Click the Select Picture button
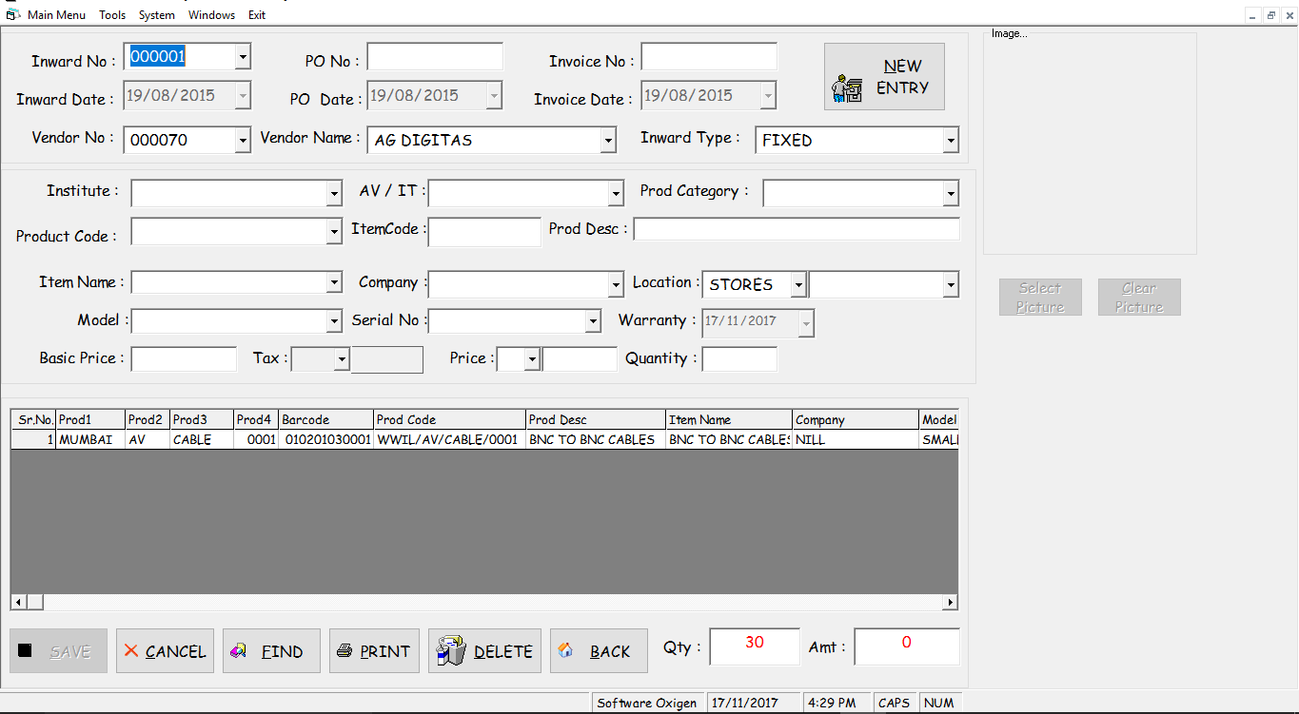Viewport: 1299px width, 714px height. pyautogui.click(x=1040, y=298)
